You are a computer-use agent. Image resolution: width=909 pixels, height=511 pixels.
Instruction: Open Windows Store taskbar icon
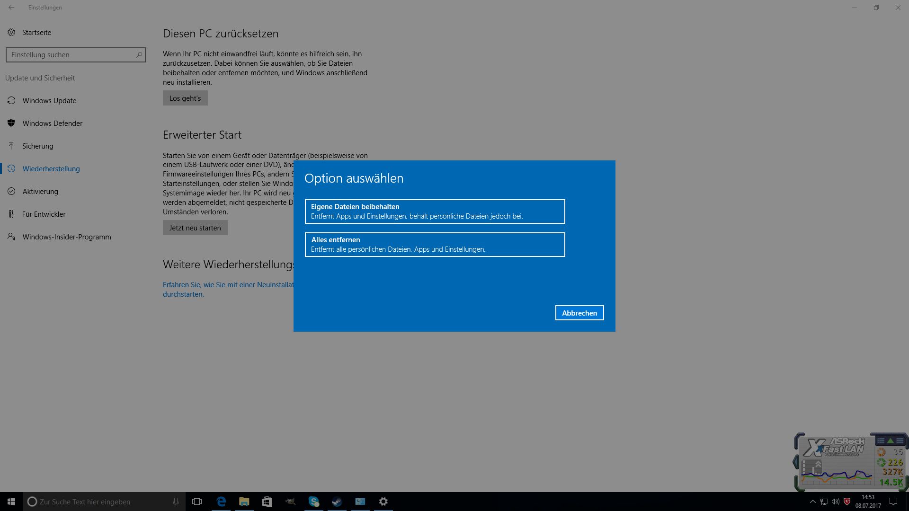pos(267,502)
